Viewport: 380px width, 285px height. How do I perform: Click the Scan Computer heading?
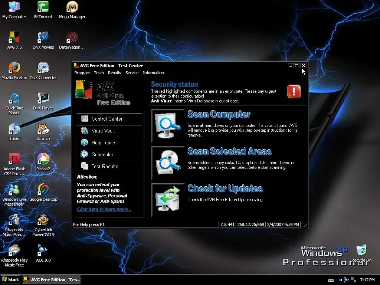(x=219, y=114)
